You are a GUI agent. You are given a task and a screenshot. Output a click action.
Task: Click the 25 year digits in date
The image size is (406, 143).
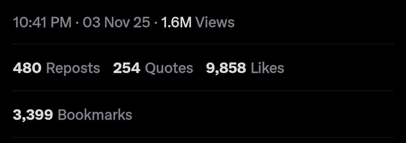pos(142,23)
